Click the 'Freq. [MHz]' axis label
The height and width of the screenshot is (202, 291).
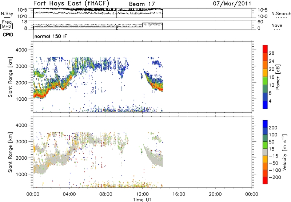point(7,25)
